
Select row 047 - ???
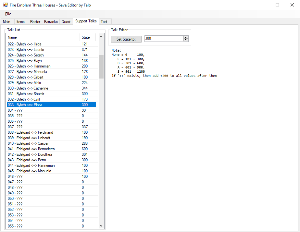point(52,182)
